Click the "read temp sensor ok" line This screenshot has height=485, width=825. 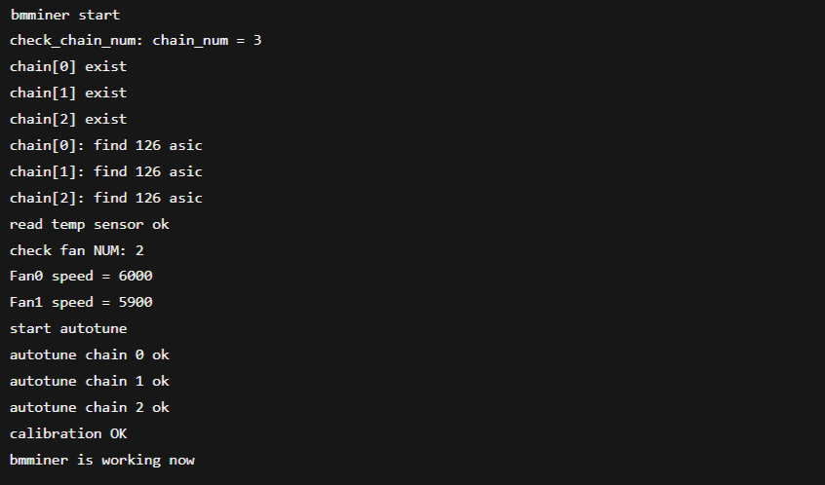point(90,224)
